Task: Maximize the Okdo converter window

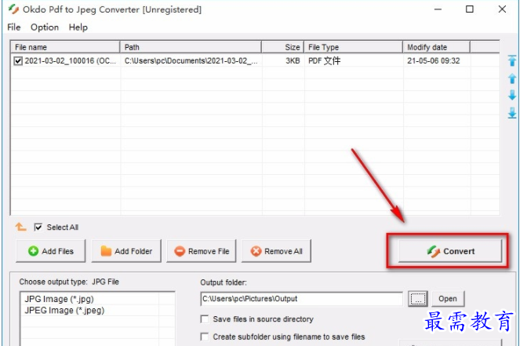Action: (470, 9)
